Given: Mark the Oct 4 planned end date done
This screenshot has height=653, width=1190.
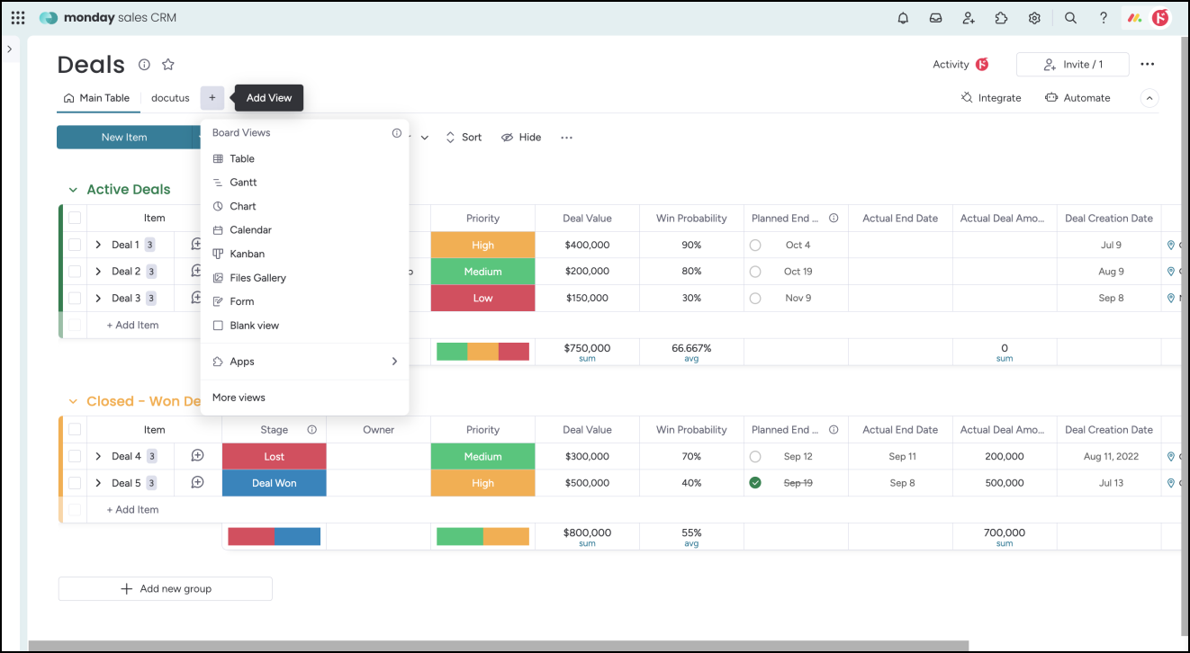Looking at the screenshot, I should click(755, 245).
